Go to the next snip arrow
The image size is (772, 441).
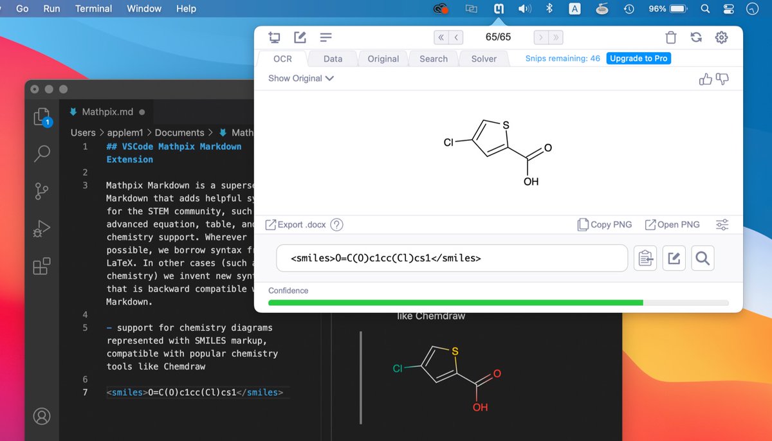(x=540, y=37)
